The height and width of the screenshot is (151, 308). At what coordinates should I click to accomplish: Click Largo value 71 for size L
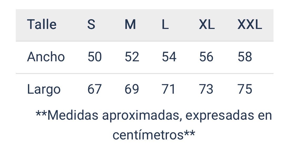[x=169, y=89]
